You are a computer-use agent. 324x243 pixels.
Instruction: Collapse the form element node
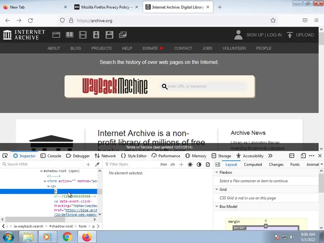[45, 181]
